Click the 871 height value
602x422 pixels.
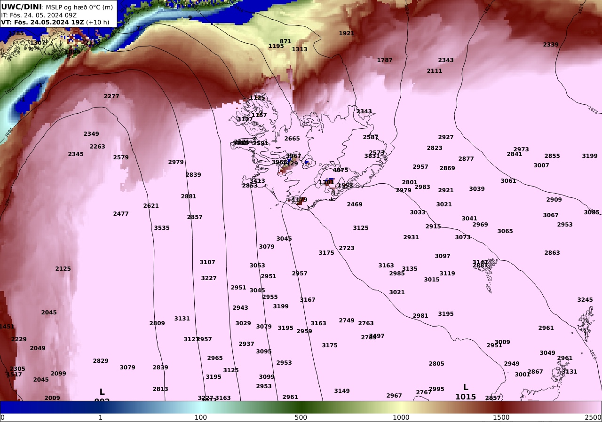(285, 41)
